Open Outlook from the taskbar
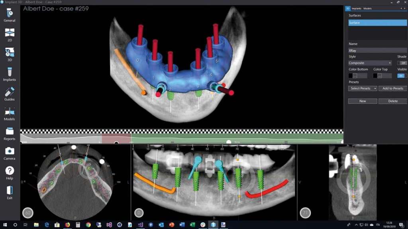Viewport: 408px width, 229px height. [x=161, y=225]
